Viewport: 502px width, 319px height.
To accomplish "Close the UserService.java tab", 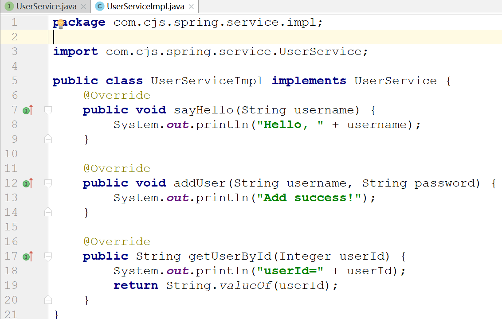I will 83,7.
